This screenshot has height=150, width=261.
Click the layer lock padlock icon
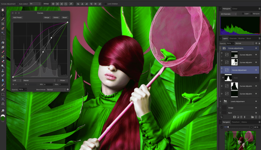click(259, 43)
